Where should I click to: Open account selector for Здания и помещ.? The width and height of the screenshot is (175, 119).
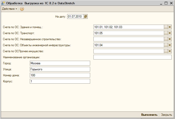[166, 27]
